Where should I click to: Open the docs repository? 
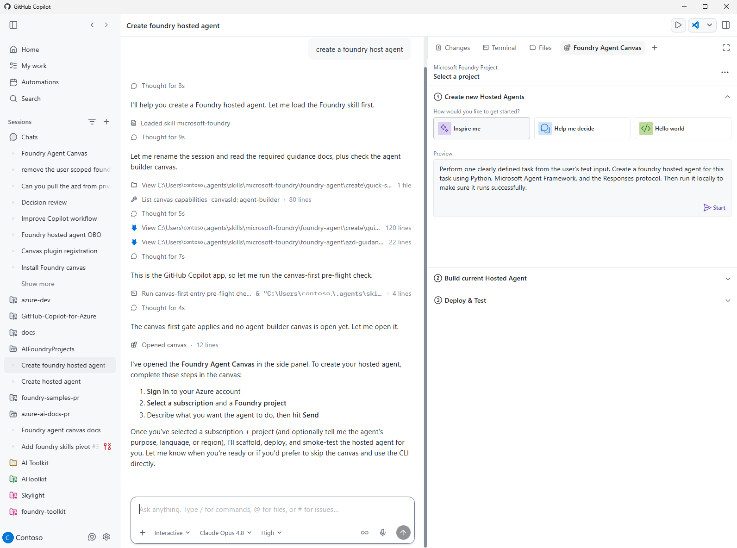point(28,332)
